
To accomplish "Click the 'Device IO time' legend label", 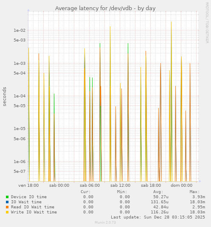I will point(29,197).
